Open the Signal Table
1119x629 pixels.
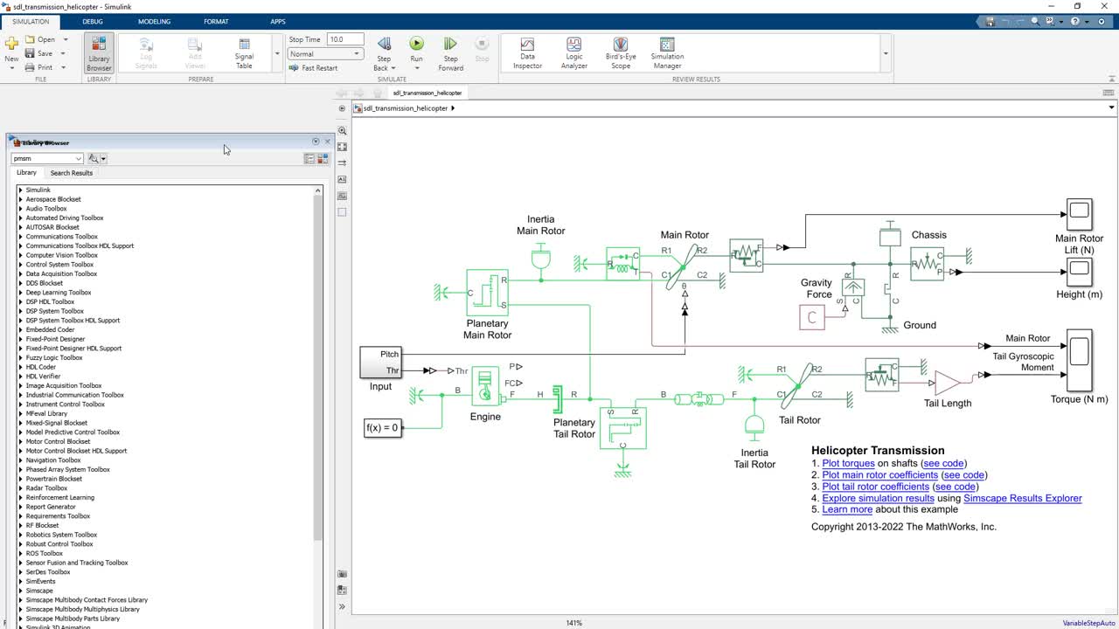(244, 52)
